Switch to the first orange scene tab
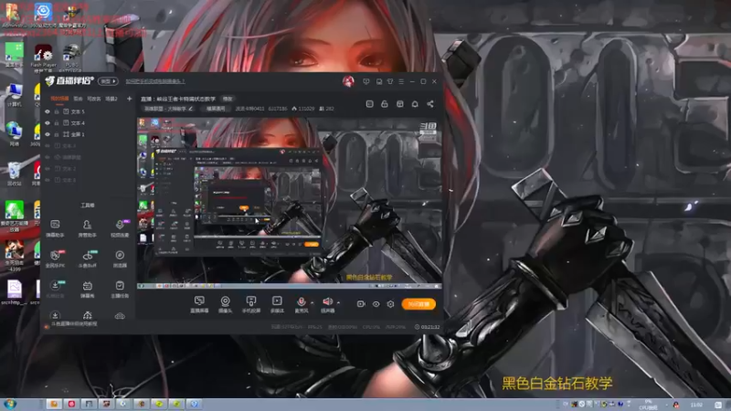Screen dimensions: 731x411 click(59, 99)
